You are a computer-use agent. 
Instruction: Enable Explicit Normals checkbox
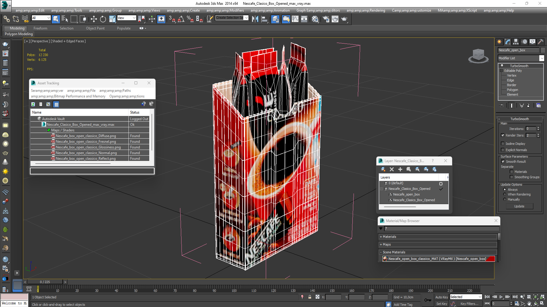[503, 150]
